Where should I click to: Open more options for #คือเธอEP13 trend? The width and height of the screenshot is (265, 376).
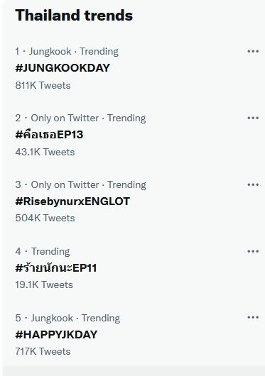pyautogui.click(x=253, y=118)
